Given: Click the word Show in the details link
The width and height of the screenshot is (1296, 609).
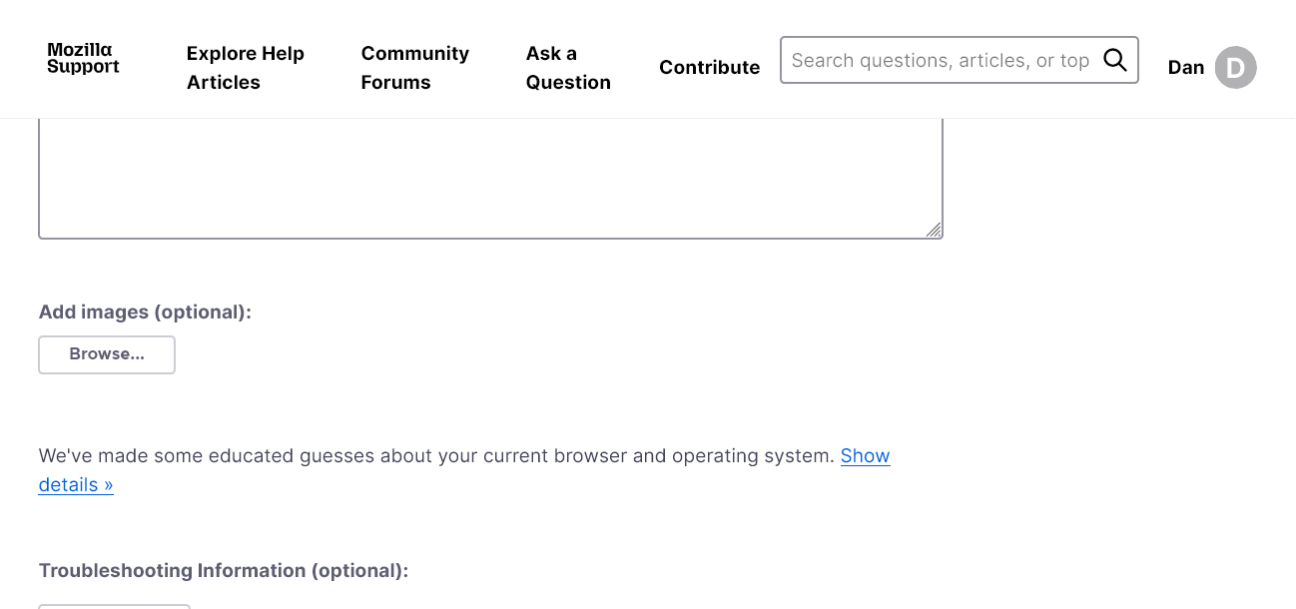Looking at the screenshot, I should [x=865, y=456].
